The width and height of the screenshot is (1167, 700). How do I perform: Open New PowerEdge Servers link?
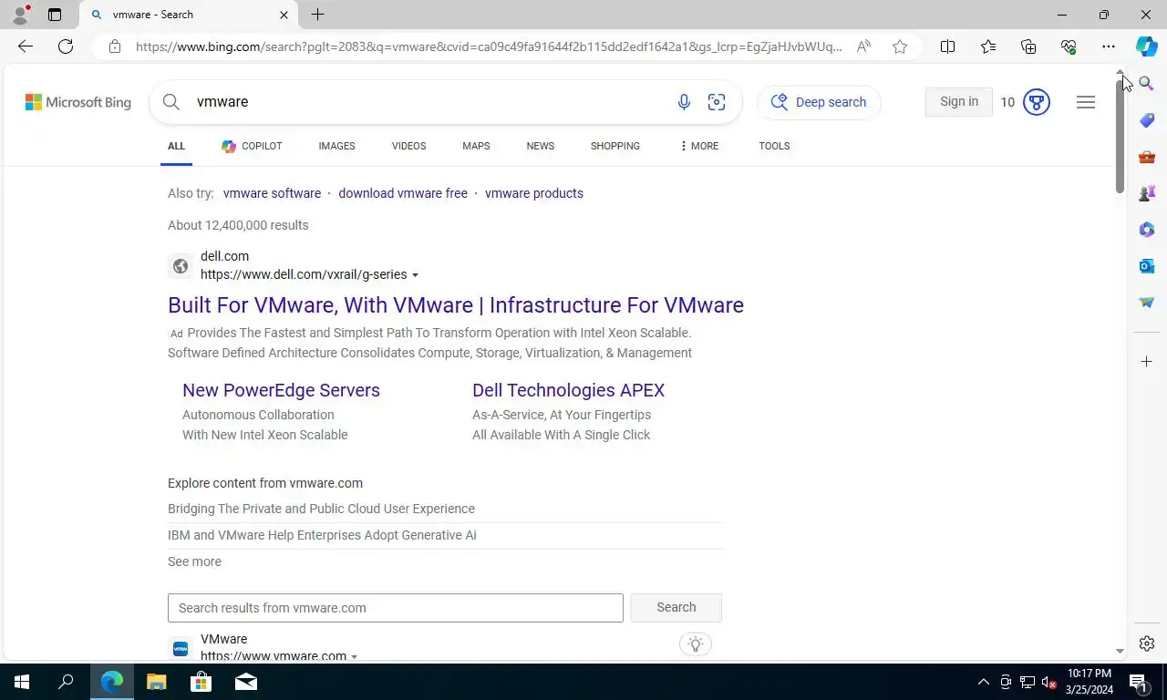coord(281,390)
